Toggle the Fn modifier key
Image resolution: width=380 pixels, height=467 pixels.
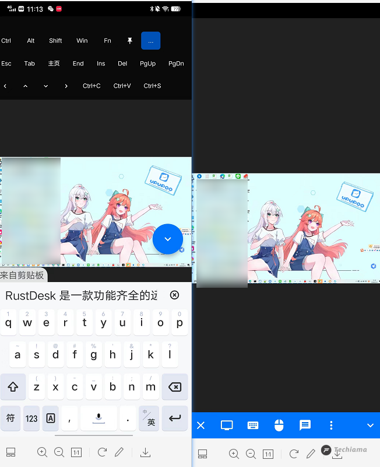[107, 40]
